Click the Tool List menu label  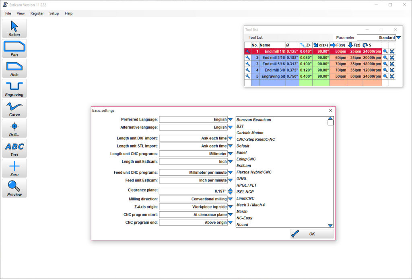(255, 37)
